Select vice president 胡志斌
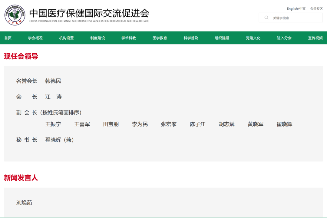 click(226, 124)
